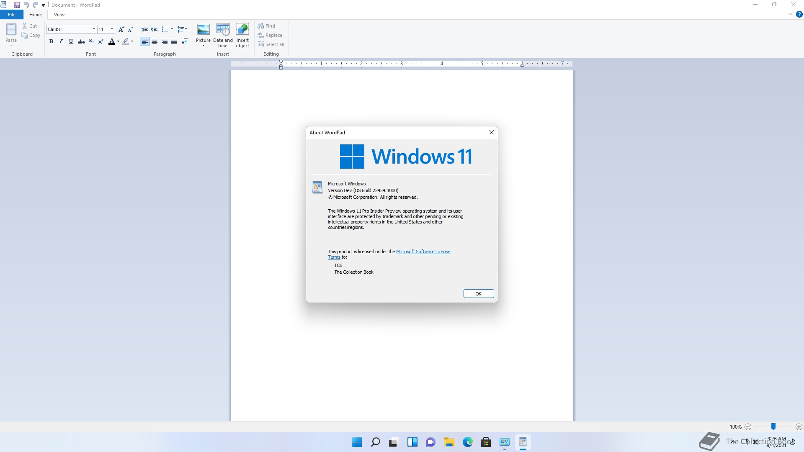Click OK in About WordPad dialog
This screenshot has width=804, height=452.
(x=479, y=294)
